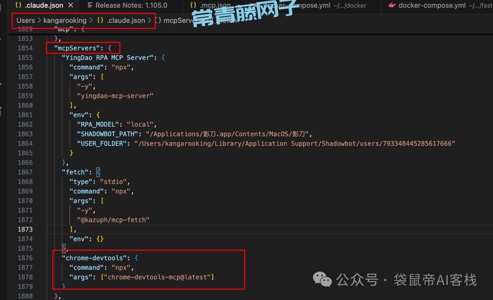Image resolution: width=493 pixels, height=300 pixels.
Task: Click line number 1876 in the gutter
Action: pos(25,258)
